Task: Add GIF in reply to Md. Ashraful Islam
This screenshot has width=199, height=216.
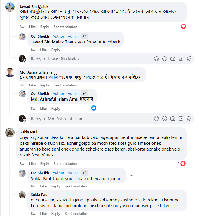Action: [181, 119]
